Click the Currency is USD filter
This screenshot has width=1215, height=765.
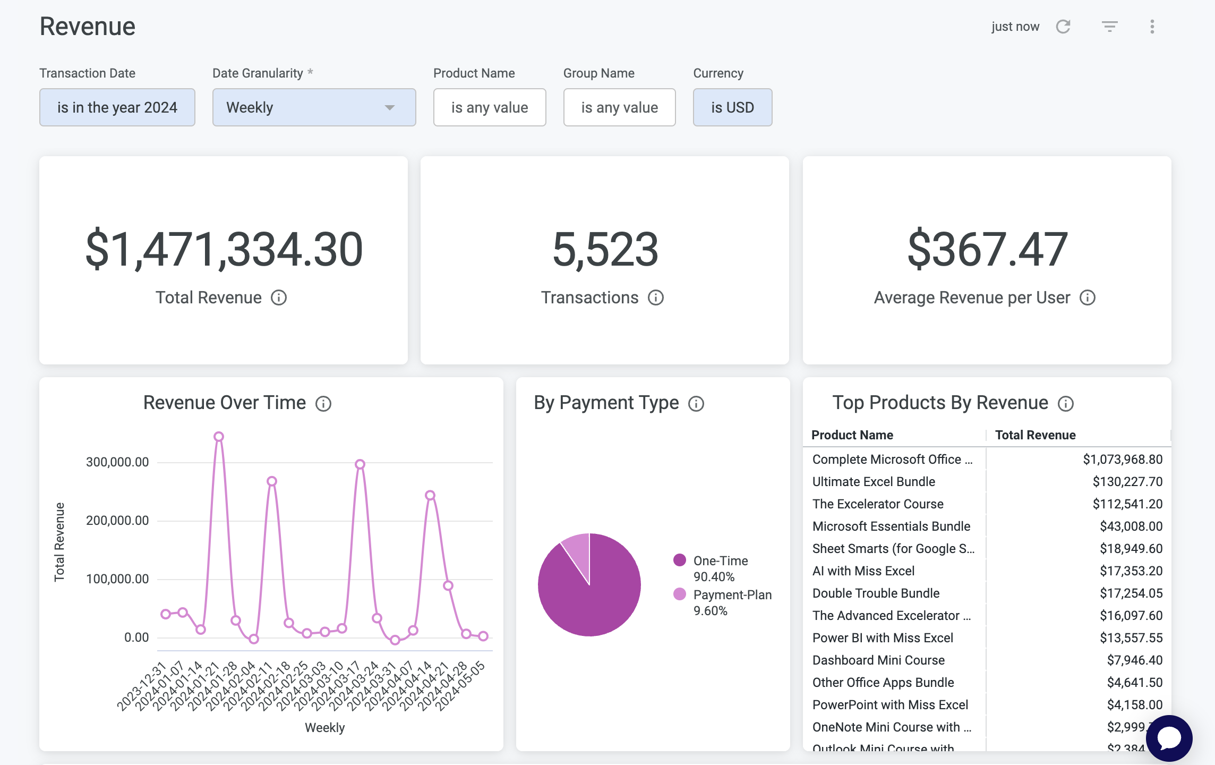click(732, 107)
